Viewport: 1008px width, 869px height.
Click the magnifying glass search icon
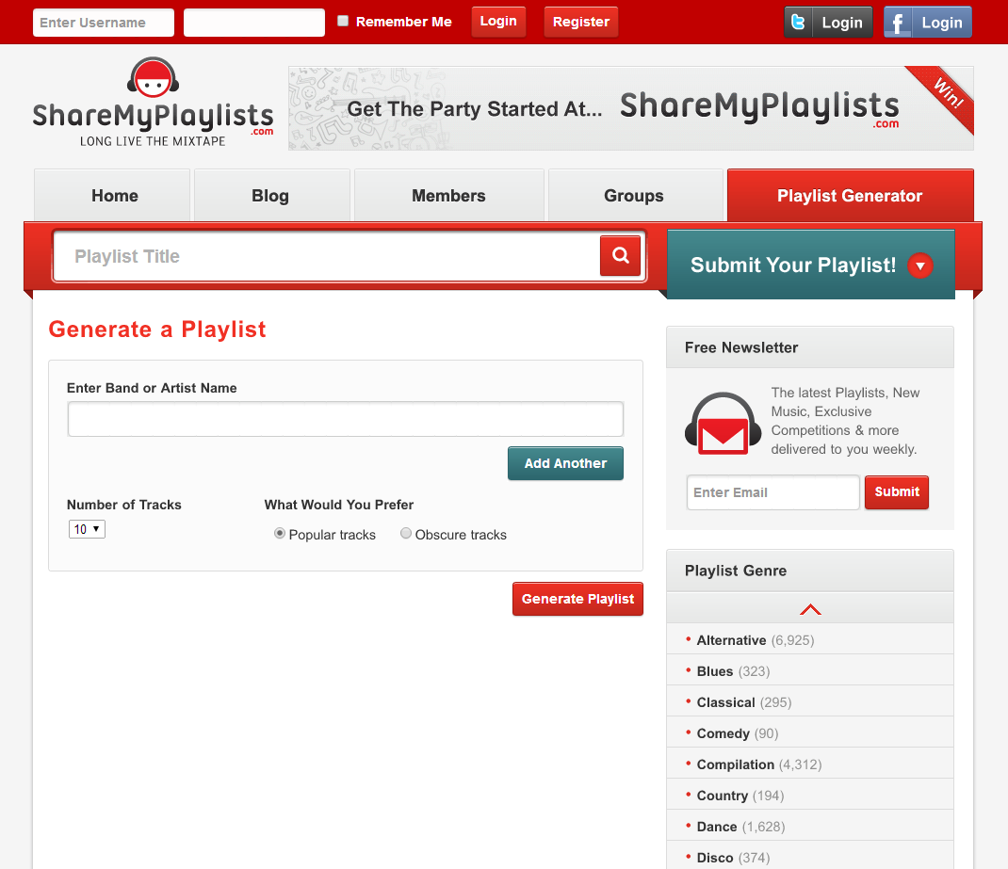pos(620,255)
